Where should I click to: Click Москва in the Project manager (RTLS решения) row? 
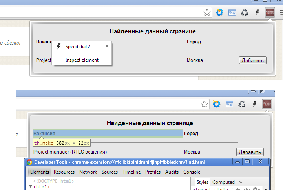[192, 152]
